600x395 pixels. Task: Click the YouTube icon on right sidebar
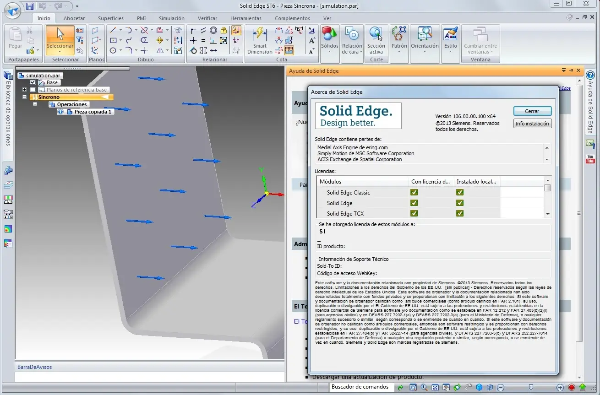coord(590,159)
